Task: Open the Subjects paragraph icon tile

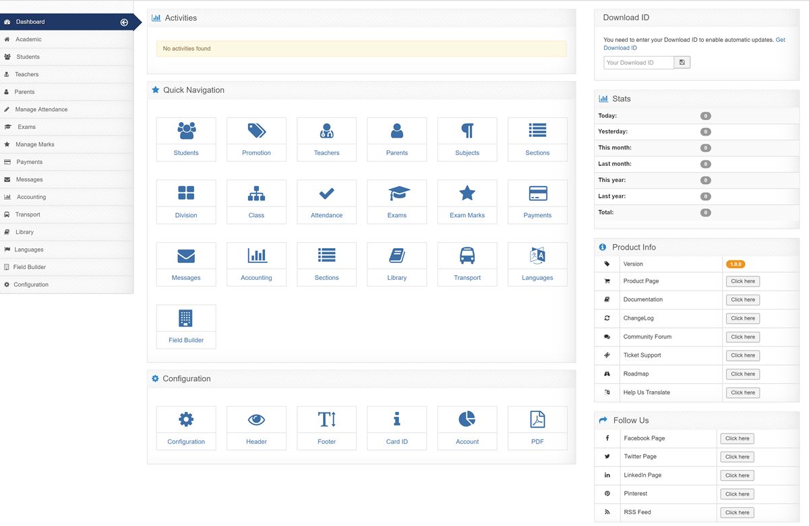Action: coord(467,130)
